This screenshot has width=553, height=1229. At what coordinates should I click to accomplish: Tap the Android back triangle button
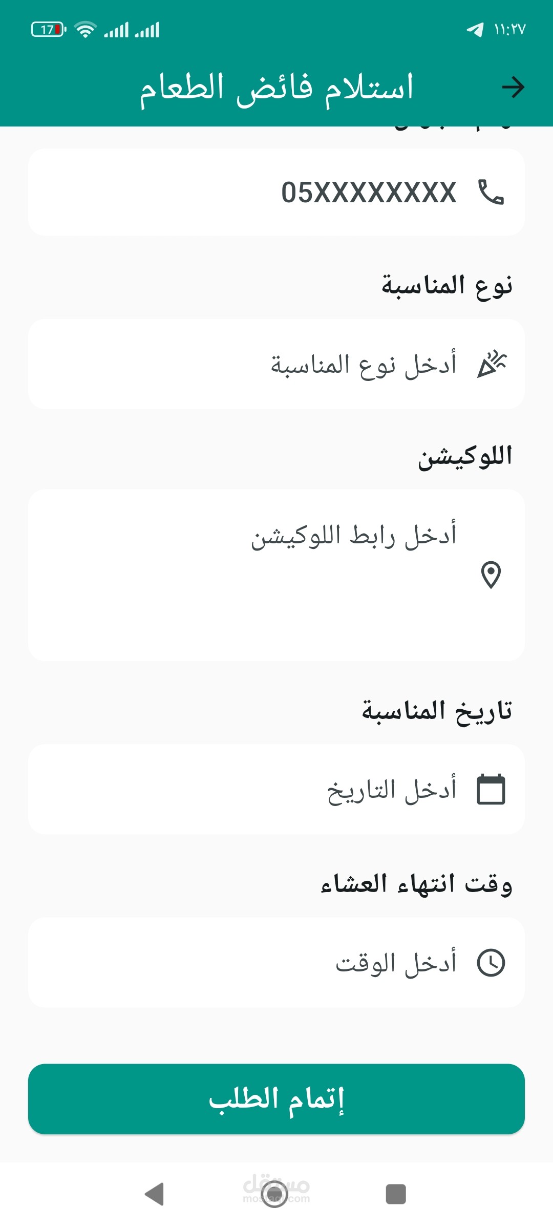[x=154, y=1194]
